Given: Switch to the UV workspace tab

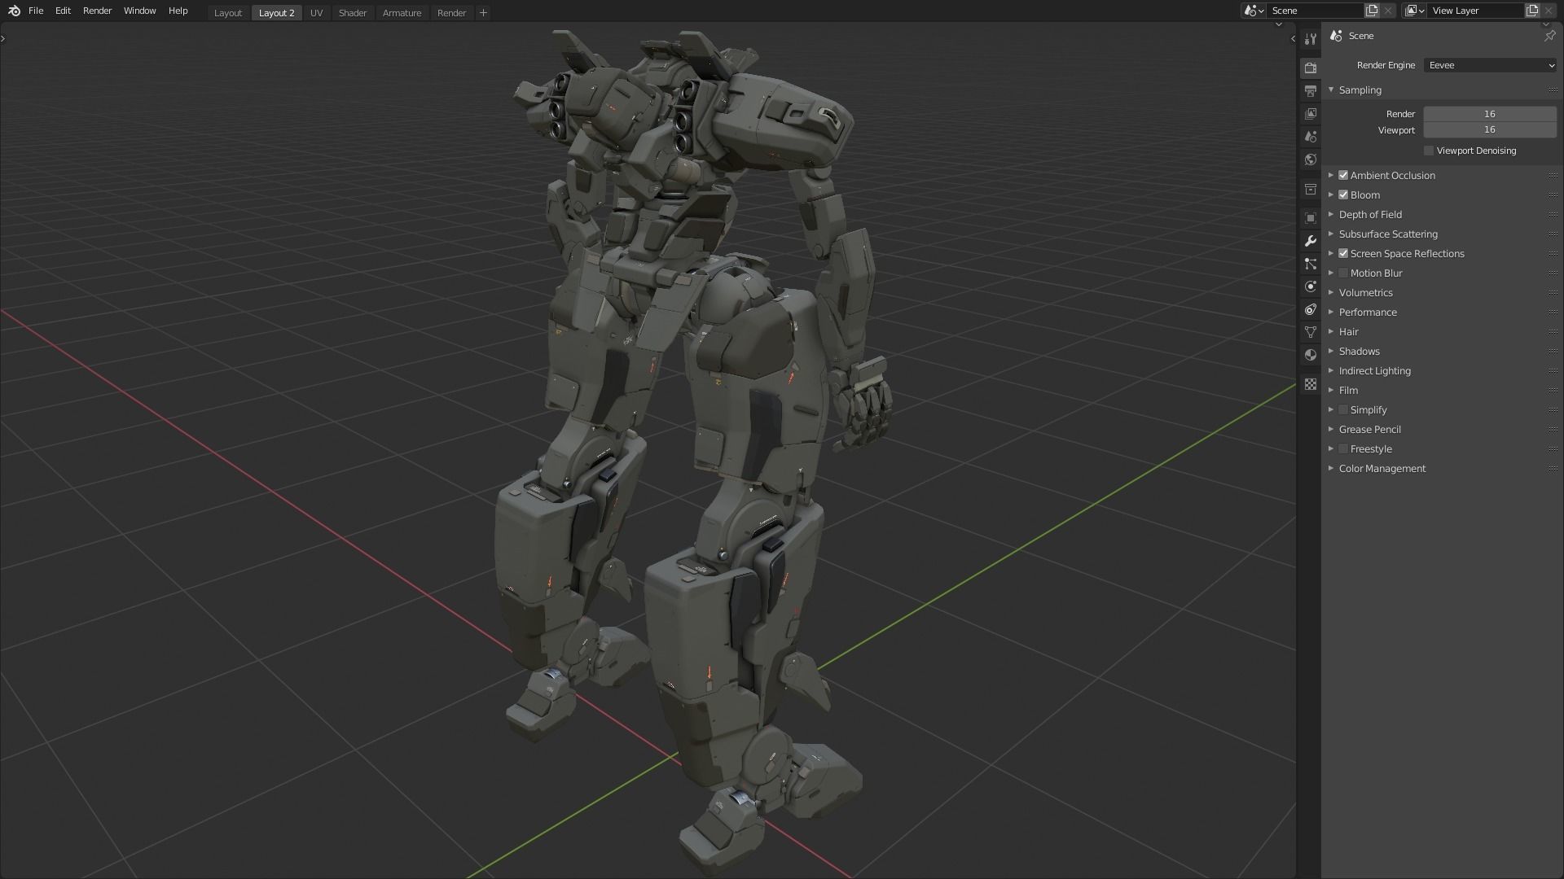Looking at the screenshot, I should tap(316, 13).
